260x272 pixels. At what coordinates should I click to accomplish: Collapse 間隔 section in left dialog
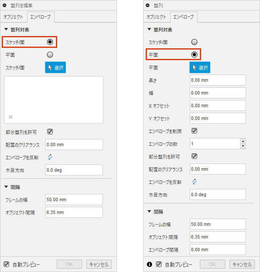coord(6,187)
